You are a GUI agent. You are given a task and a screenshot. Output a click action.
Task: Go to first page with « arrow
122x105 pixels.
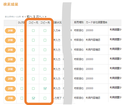[23, 17]
